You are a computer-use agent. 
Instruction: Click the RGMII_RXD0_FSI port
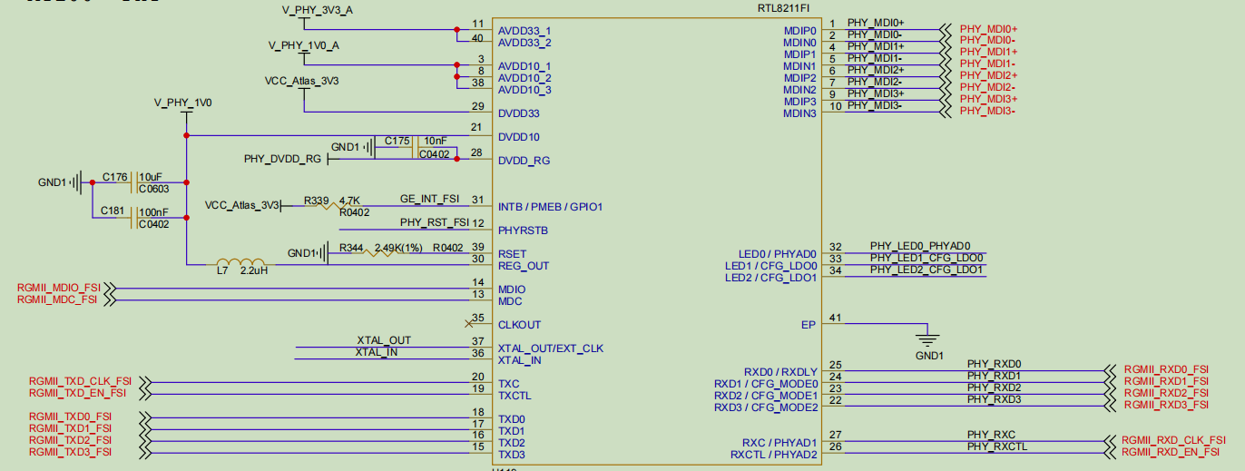1155,370
